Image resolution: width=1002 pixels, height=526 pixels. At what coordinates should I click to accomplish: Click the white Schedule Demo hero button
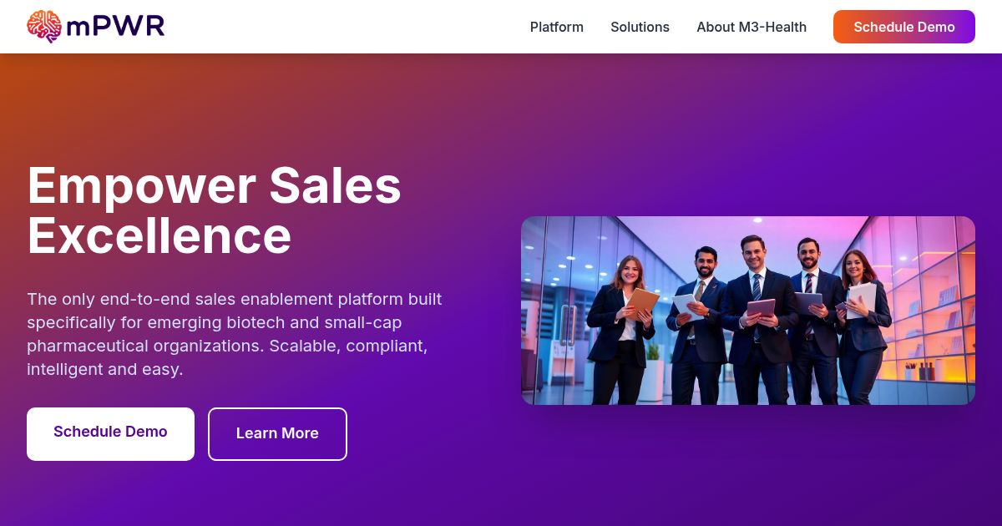point(110,433)
